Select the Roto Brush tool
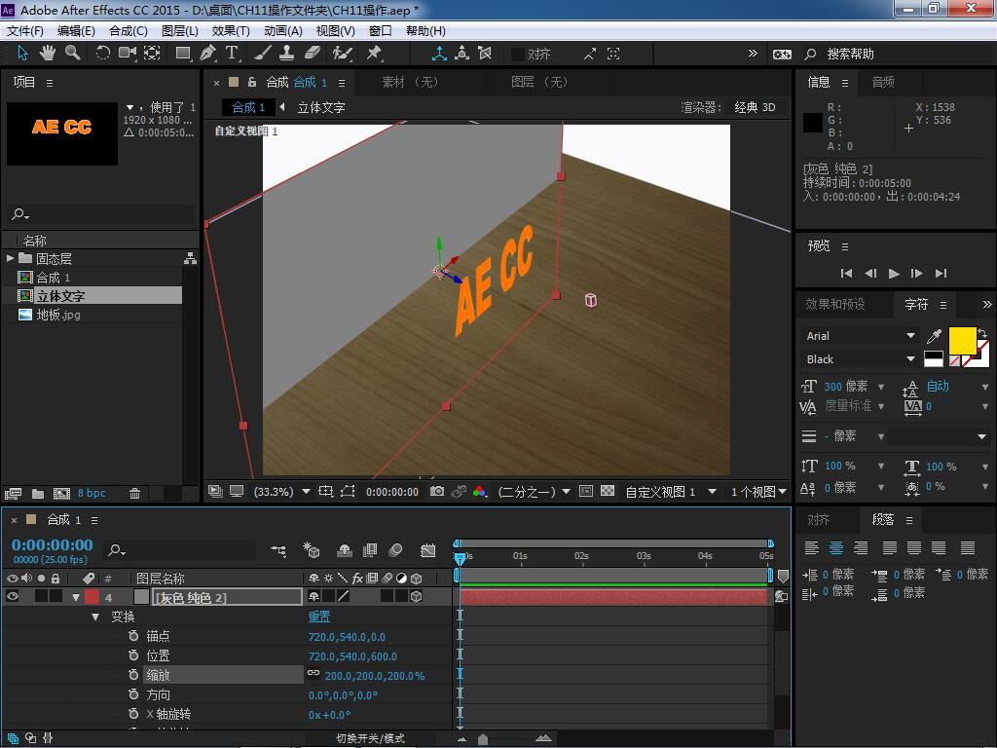Screen dimensions: 997x748 pyautogui.click(x=342, y=54)
